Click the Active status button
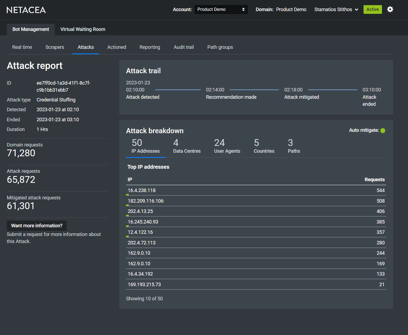The width and height of the screenshot is (408, 335). point(372,9)
